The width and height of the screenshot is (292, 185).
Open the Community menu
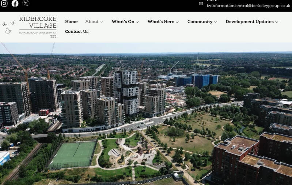pos(200,21)
